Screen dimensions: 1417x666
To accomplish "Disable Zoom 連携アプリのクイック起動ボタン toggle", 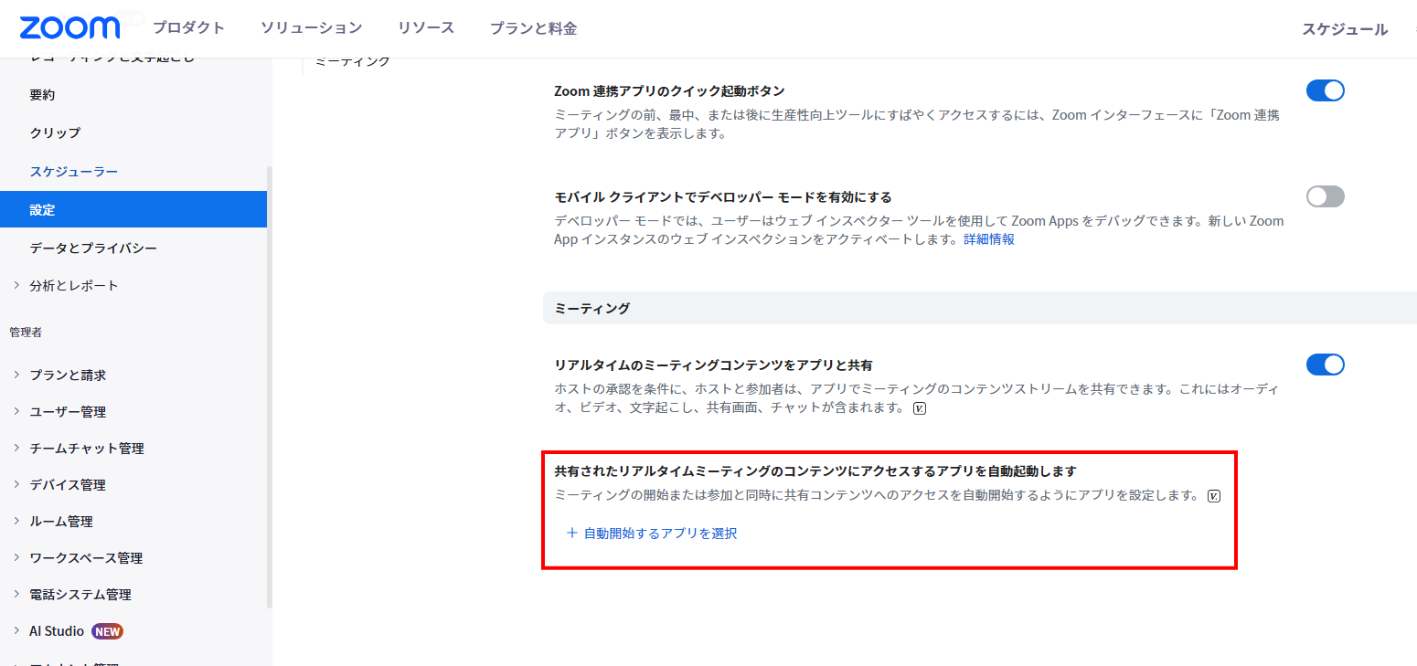I will click(1325, 90).
